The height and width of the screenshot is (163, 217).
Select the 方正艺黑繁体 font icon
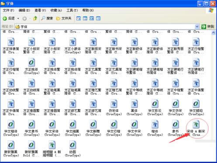click(93, 63)
